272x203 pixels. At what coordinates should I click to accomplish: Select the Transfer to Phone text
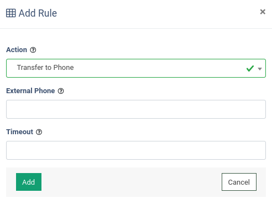[45, 68]
